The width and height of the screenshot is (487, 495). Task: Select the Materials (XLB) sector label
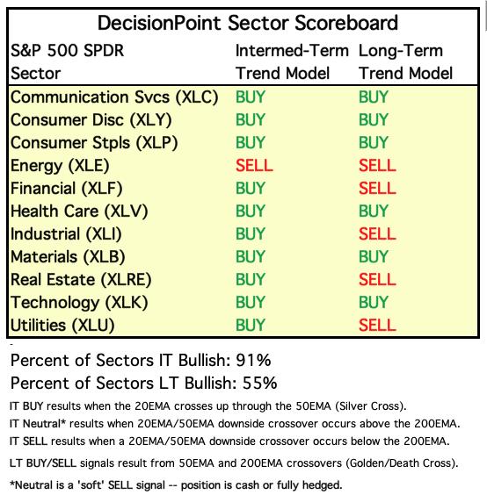(x=68, y=257)
